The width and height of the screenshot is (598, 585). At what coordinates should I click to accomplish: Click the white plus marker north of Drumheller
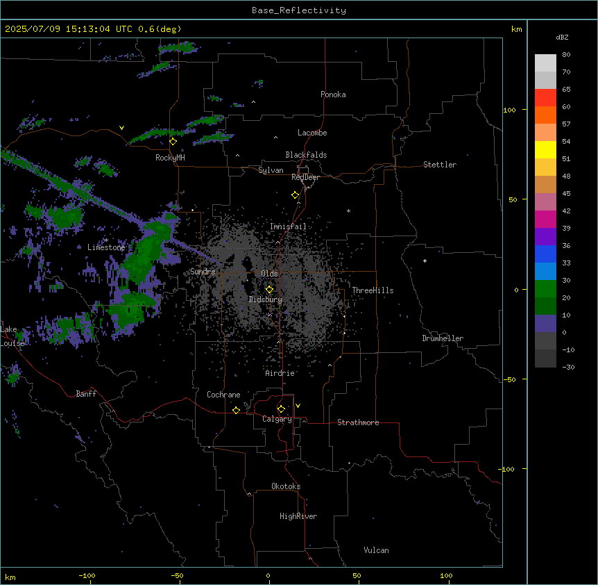[425, 261]
